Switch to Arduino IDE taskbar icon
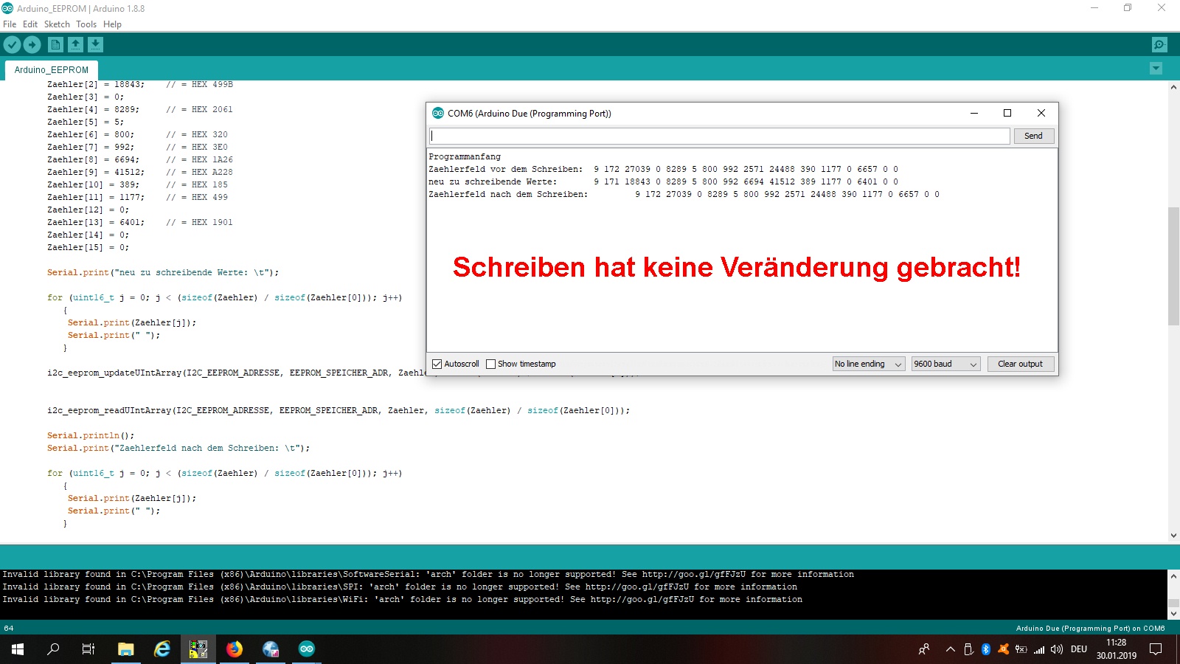Image resolution: width=1180 pixels, height=664 pixels. [307, 649]
